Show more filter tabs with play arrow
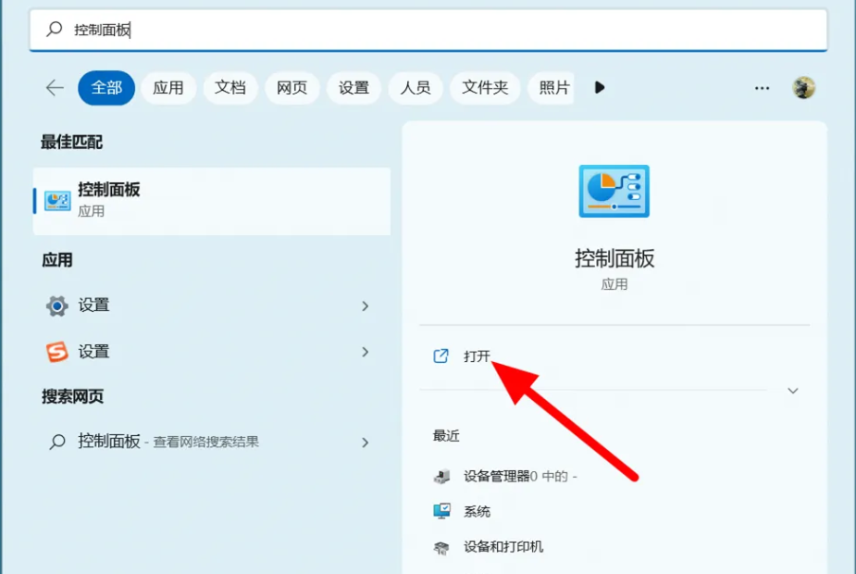 tap(600, 88)
